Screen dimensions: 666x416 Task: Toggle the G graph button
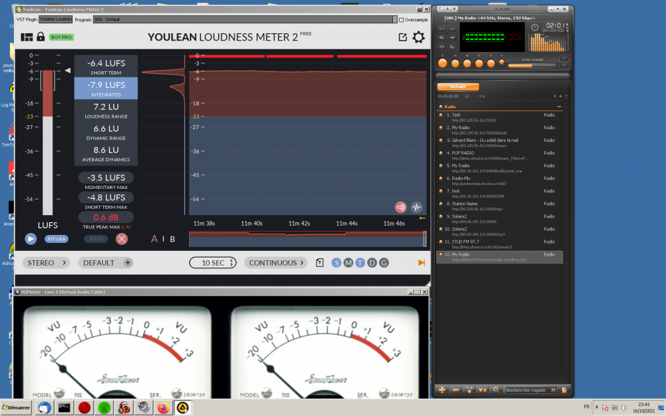point(384,263)
